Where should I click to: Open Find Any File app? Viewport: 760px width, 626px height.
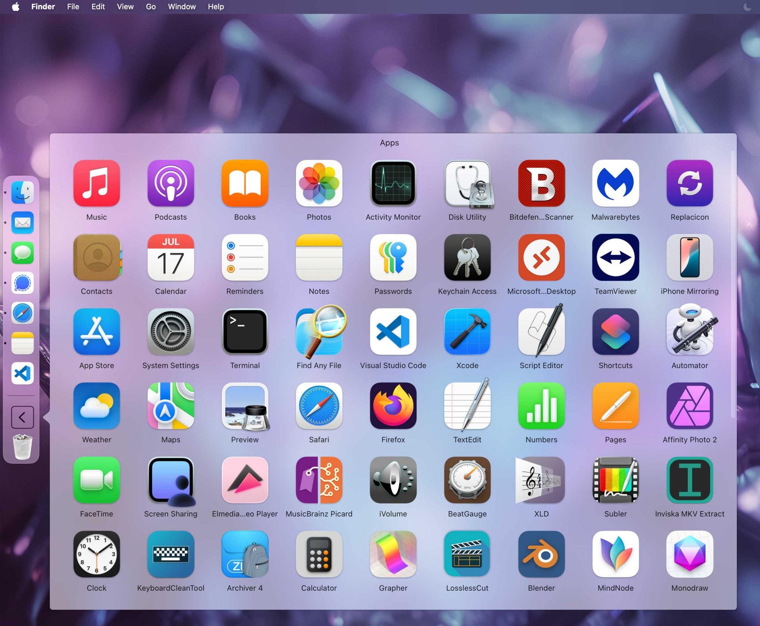[x=319, y=331]
